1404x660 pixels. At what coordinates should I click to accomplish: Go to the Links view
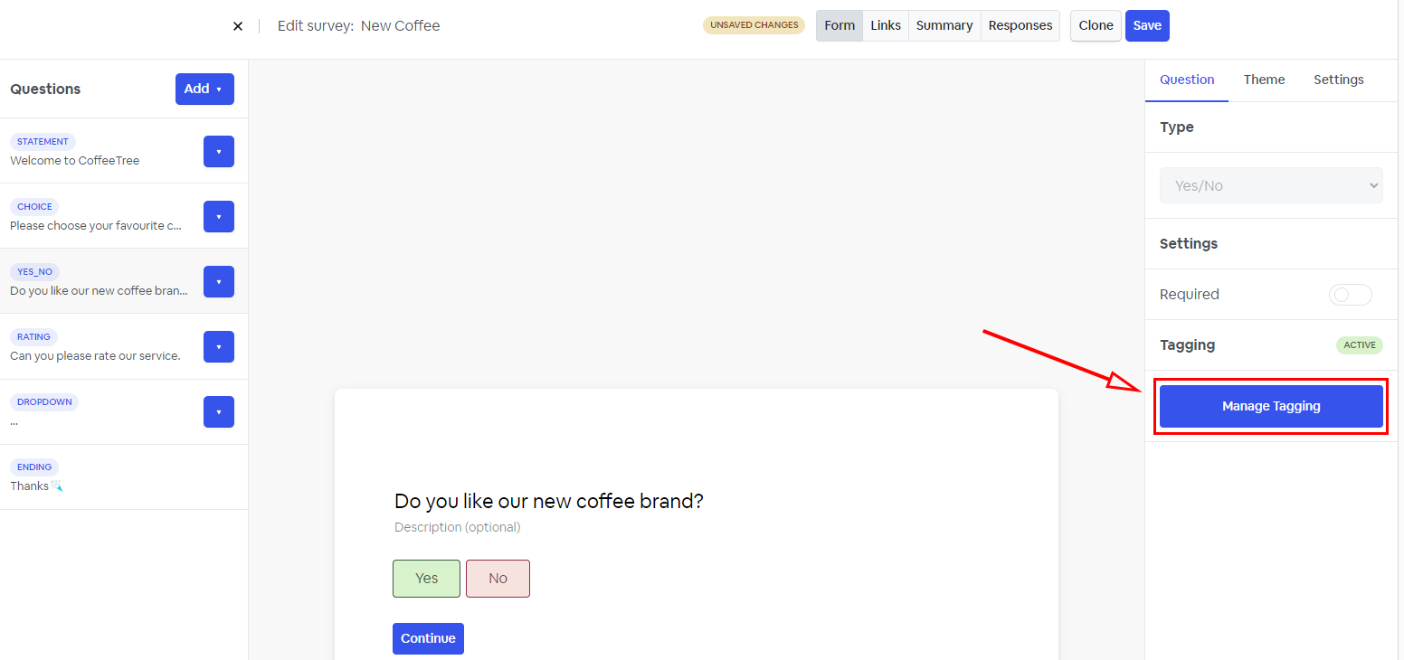885,25
